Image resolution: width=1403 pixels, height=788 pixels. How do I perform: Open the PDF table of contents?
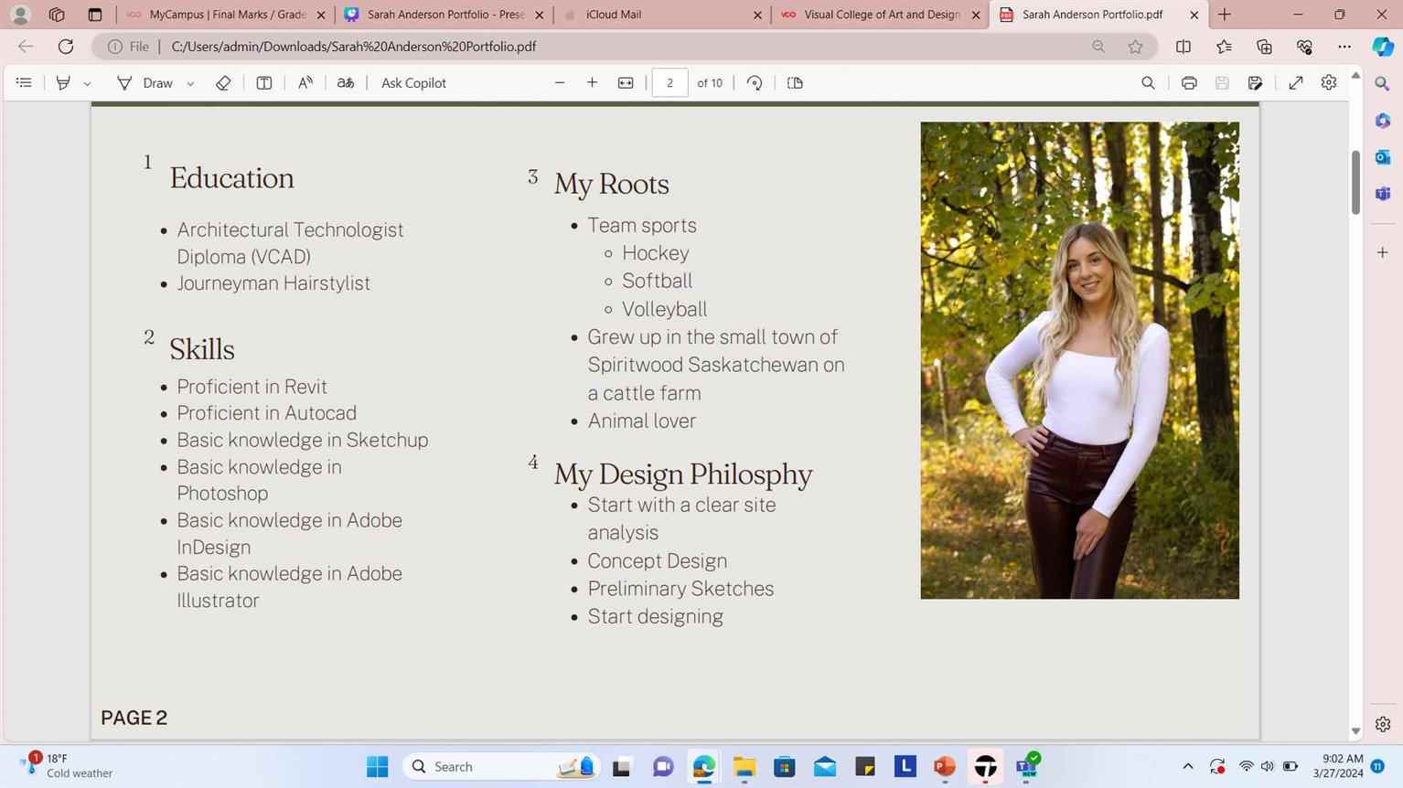(24, 83)
